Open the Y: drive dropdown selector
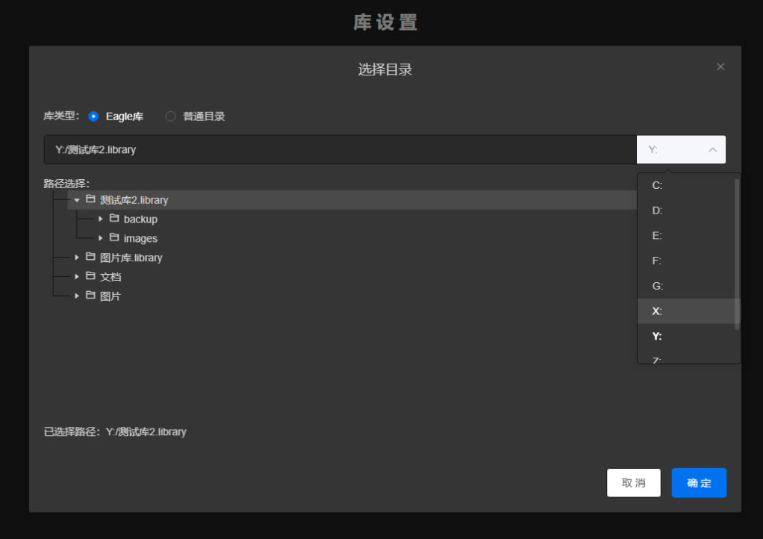This screenshot has width=763, height=539. coord(681,149)
